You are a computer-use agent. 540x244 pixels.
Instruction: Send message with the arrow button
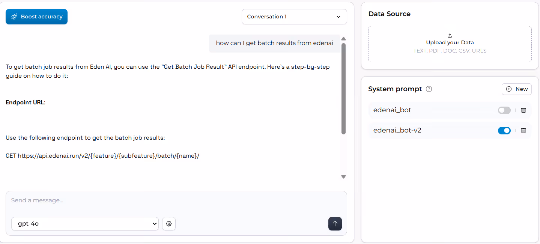tap(335, 224)
